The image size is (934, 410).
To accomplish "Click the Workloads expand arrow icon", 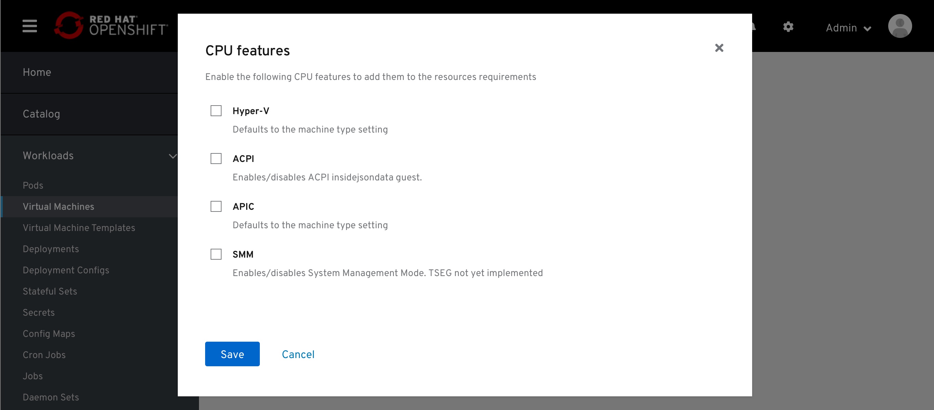I will (x=173, y=156).
